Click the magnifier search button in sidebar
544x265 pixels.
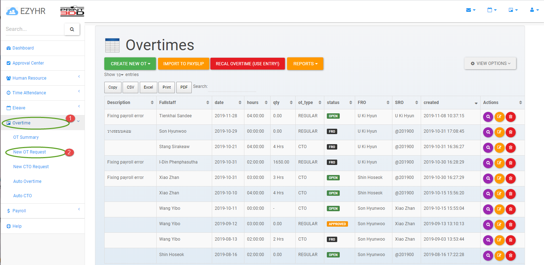72,29
